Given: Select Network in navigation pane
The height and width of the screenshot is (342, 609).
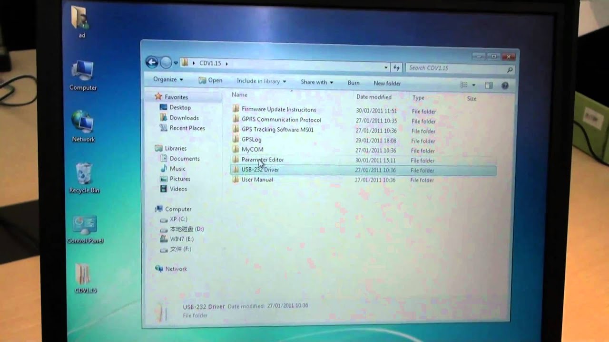Looking at the screenshot, I should click(x=176, y=269).
